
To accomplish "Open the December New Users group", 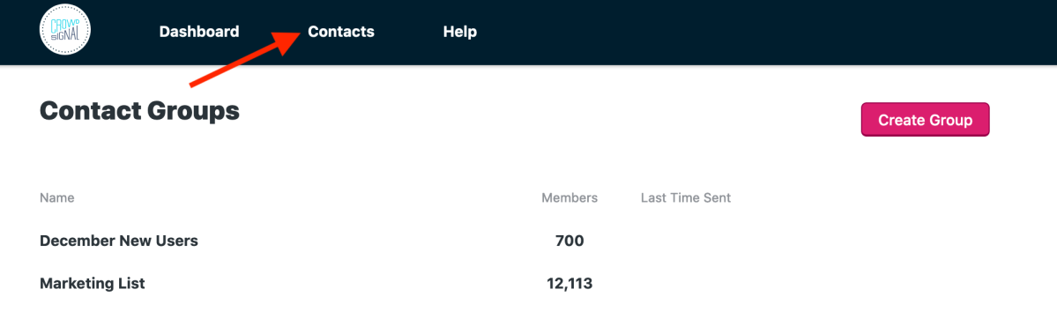I will point(119,241).
